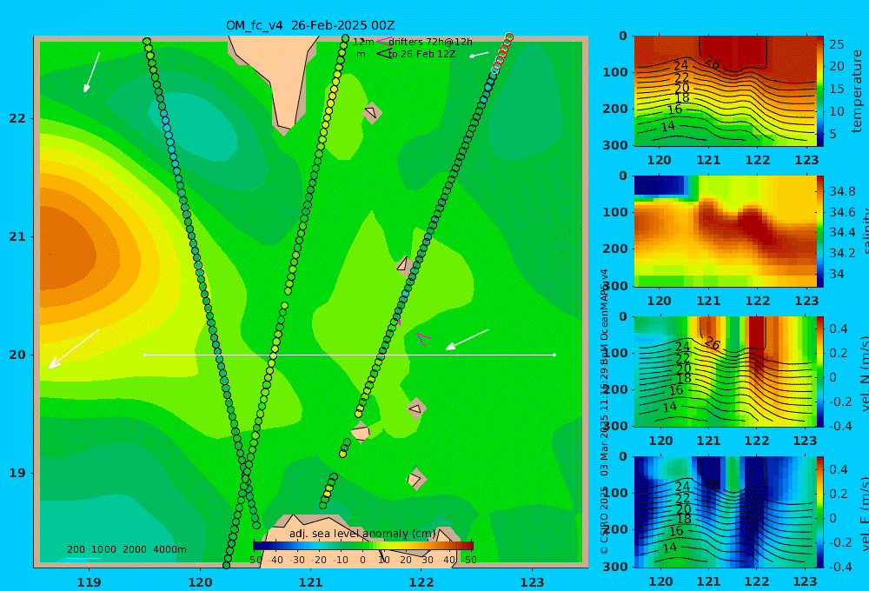
Task: Select the 'drifters 72h@12h' legend text
Action: point(431,42)
